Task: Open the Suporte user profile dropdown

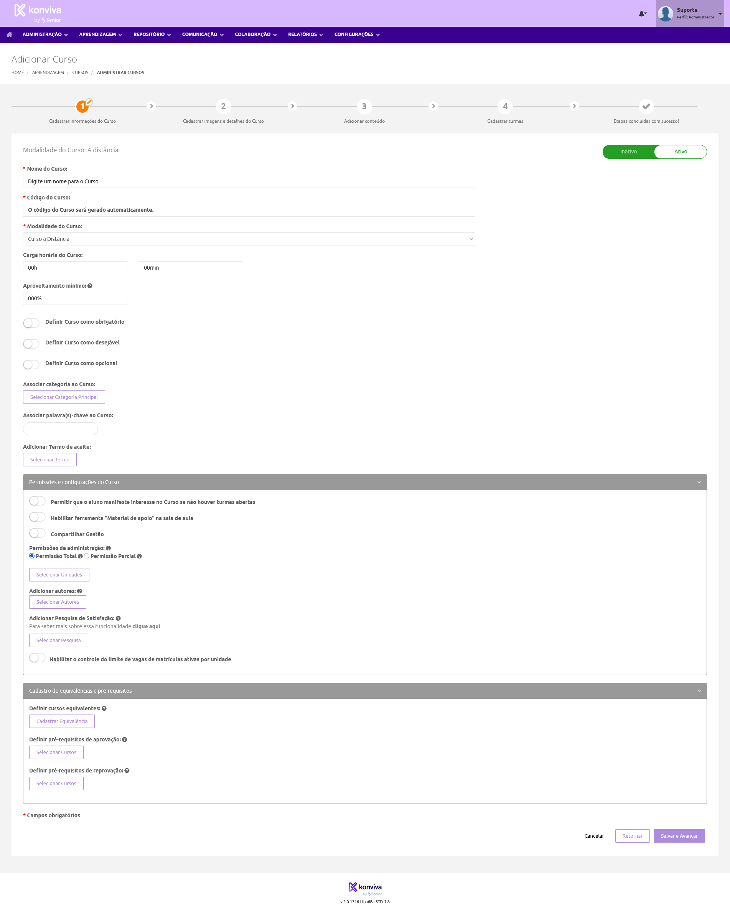Action: click(690, 13)
